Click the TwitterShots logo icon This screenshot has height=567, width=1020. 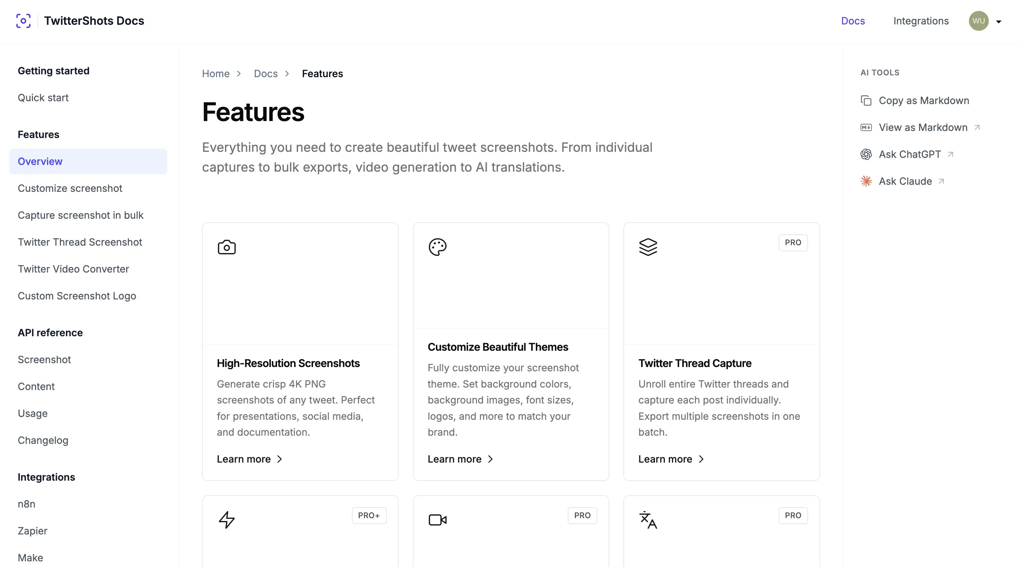(x=23, y=21)
